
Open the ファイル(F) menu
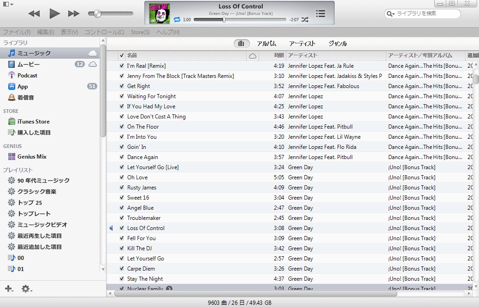point(17,32)
